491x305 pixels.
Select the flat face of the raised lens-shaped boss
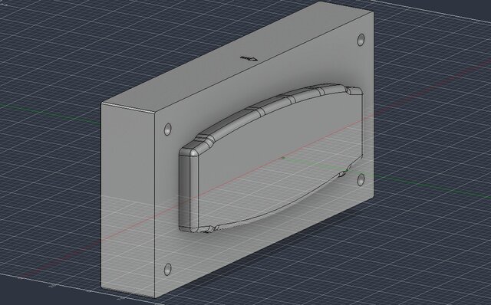coord(282,159)
